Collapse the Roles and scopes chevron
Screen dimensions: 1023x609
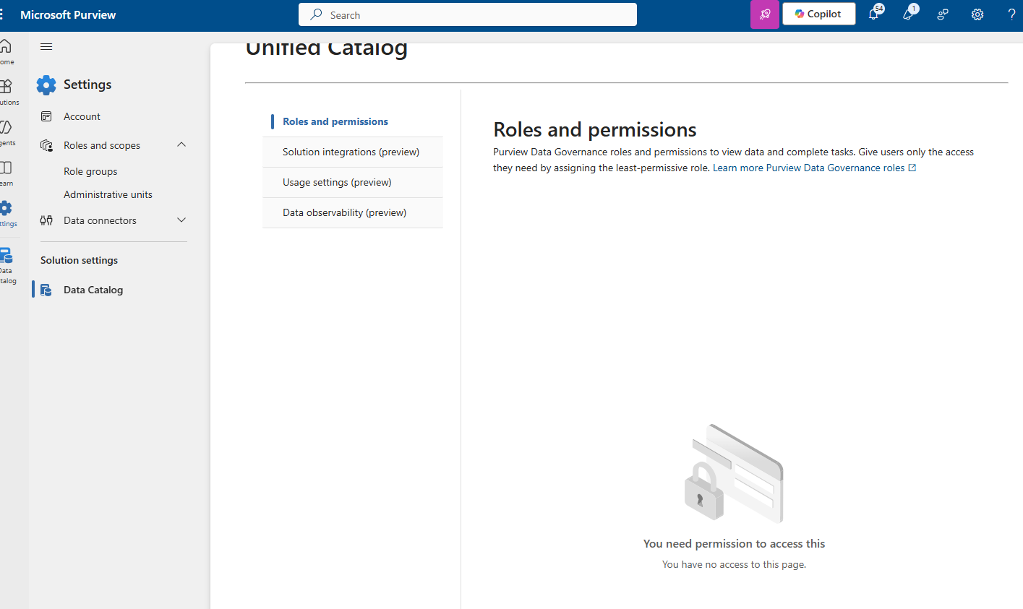[181, 144]
